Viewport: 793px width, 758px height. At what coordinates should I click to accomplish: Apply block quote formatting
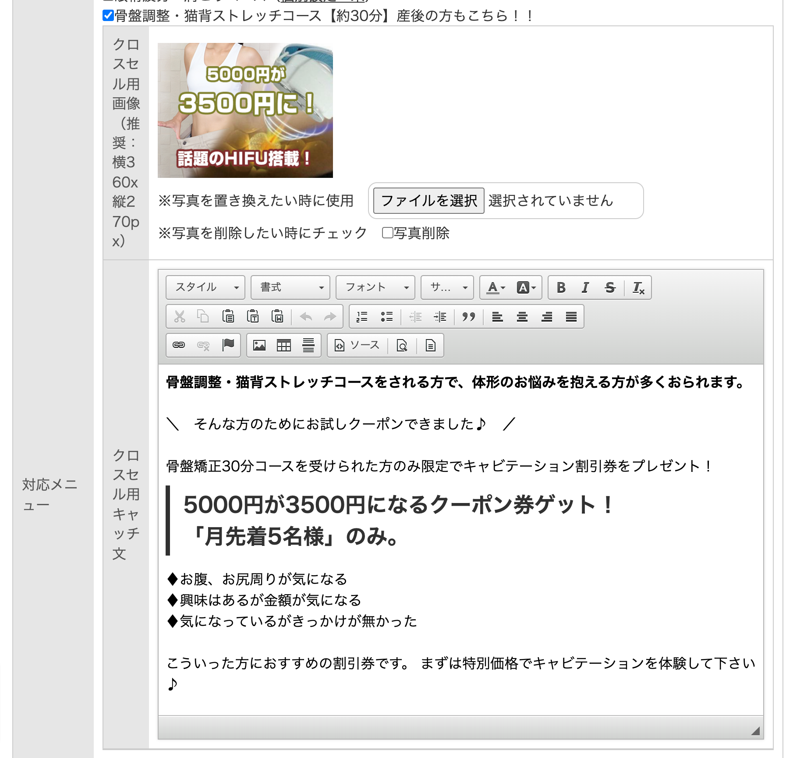[468, 316]
